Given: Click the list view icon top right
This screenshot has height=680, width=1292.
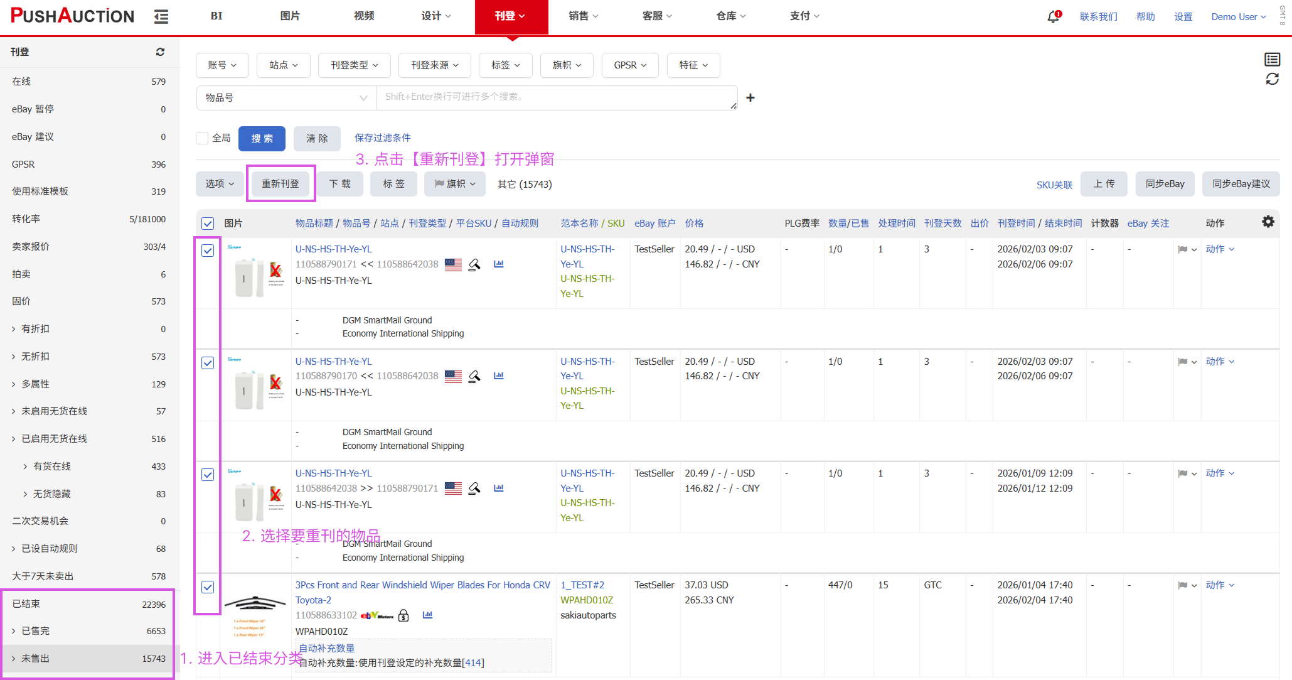Looking at the screenshot, I should click(x=1272, y=60).
